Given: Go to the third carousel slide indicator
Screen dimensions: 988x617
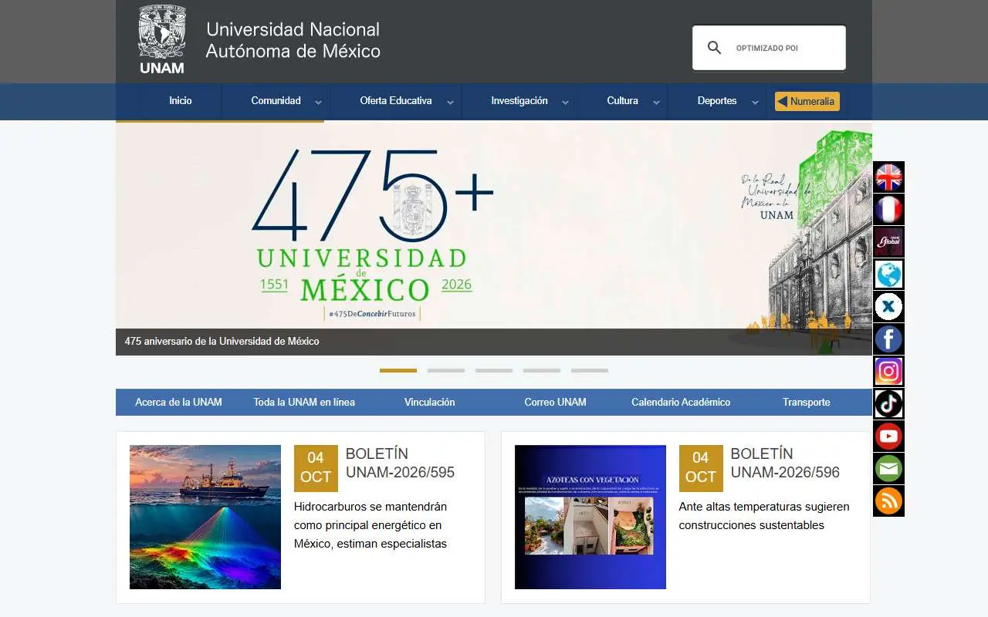Looking at the screenshot, I should (x=494, y=370).
